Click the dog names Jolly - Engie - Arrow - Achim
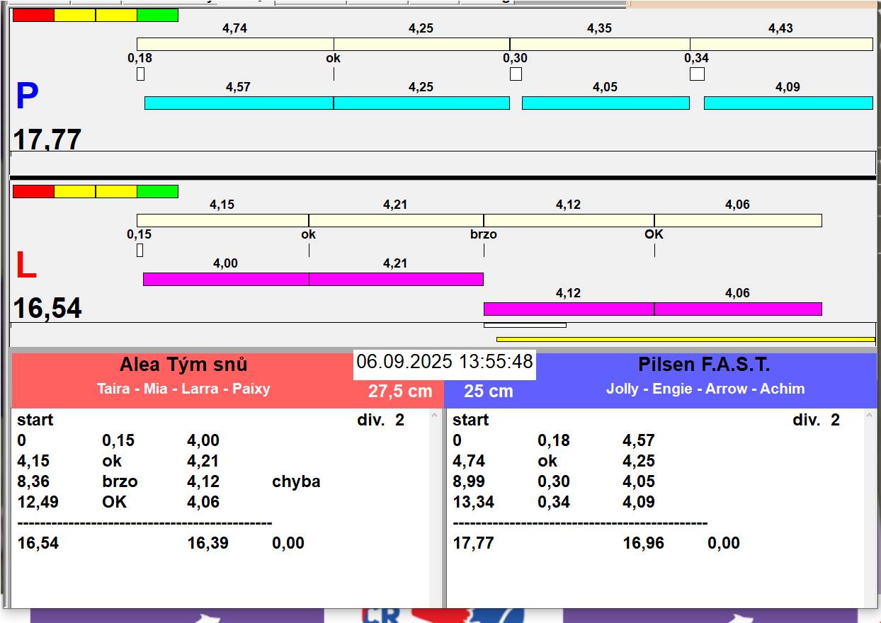The width and height of the screenshot is (881, 623). (705, 389)
